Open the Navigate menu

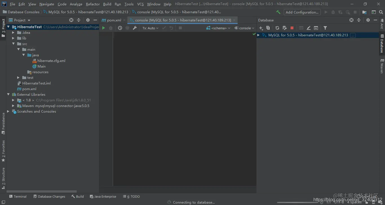(x=47, y=4)
